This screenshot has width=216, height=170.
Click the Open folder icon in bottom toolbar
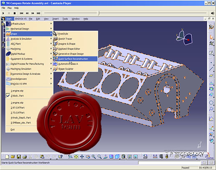[13, 157]
